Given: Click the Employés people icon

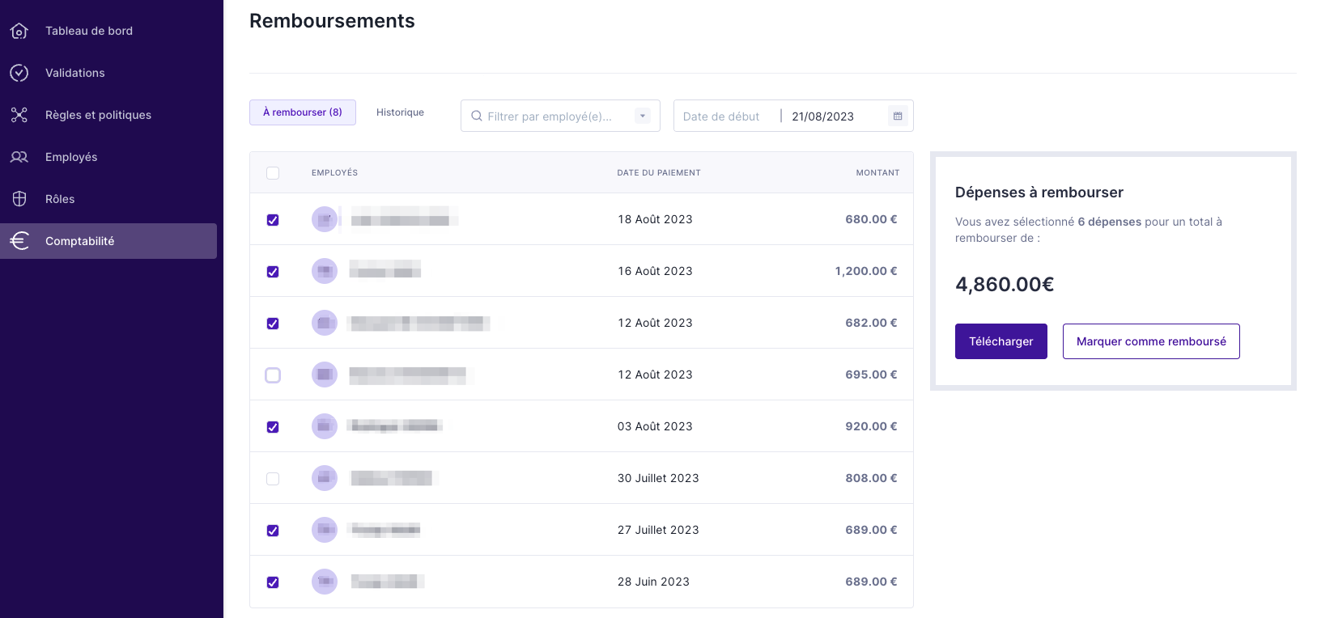Looking at the screenshot, I should point(19,157).
